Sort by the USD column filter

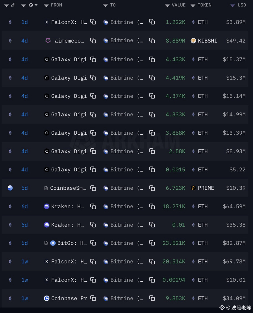point(233,5)
